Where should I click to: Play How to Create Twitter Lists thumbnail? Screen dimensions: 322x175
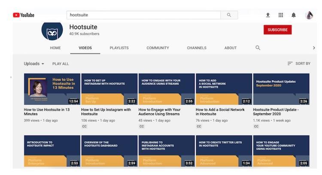click(224, 151)
